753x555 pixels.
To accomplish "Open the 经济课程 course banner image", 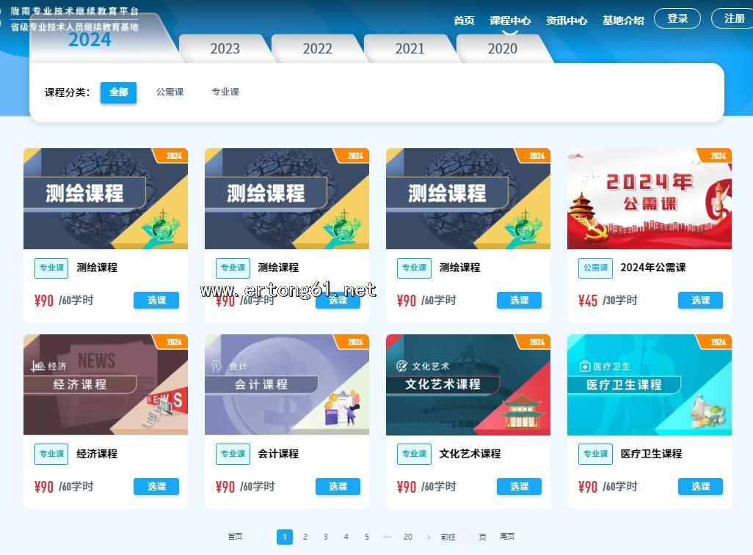I will click(x=105, y=385).
